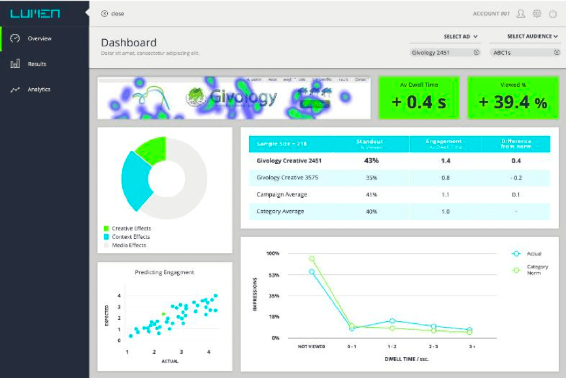Viewport: 566px width, 378px height.
Task: Select the Givology Creative 3575 row
Action: coord(288,178)
